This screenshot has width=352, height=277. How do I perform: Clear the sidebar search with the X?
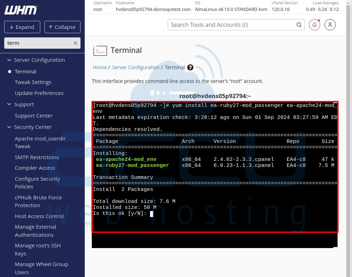76,43
